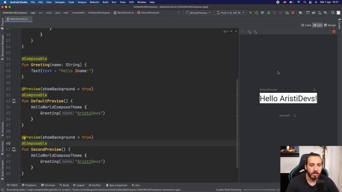Click the green Run app button

[250, 13]
